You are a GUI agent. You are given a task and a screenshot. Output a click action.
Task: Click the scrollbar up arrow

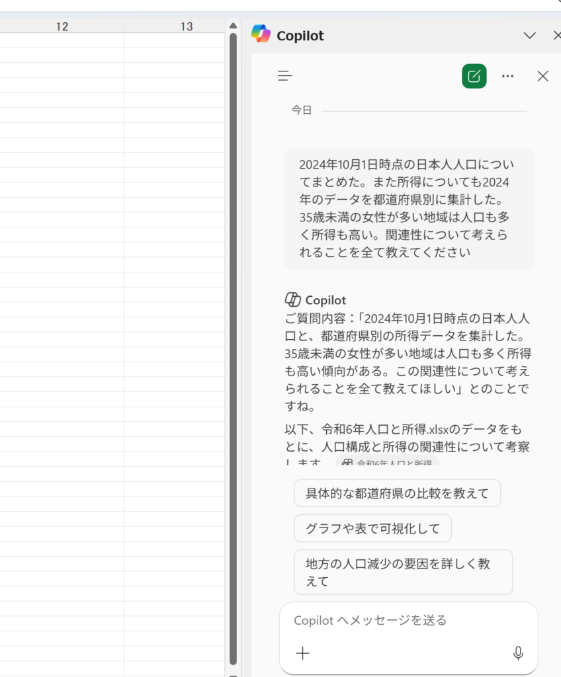click(233, 26)
